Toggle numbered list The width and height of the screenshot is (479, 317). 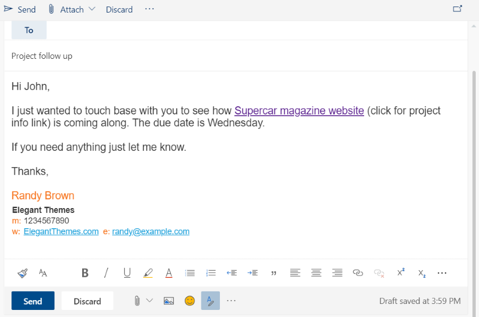(x=211, y=273)
